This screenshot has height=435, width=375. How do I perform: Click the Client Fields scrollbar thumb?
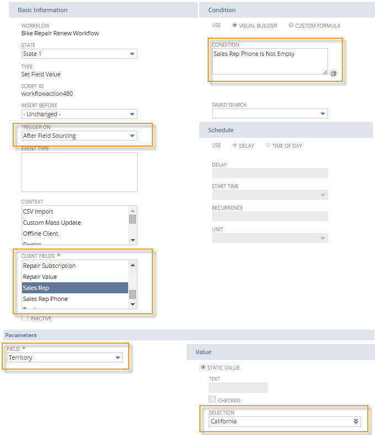coord(133,294)
